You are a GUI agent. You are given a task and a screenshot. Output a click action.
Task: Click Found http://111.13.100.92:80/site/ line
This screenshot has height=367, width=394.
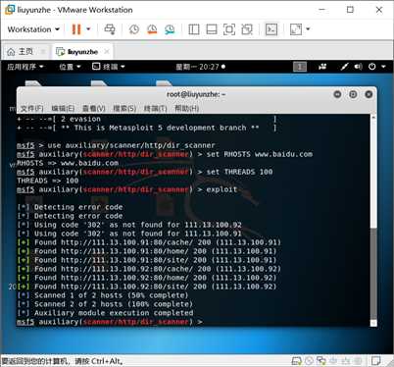(x=147, y=287)
